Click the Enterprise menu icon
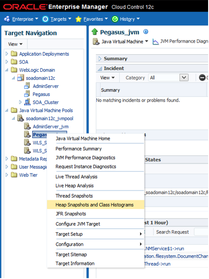This screenshot has width=209, height=279. (x=7, y=19)
